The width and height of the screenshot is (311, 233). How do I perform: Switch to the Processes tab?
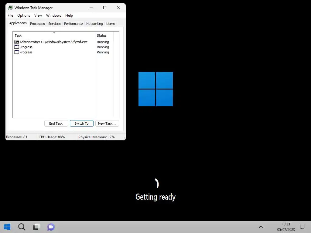coord(37,24)
